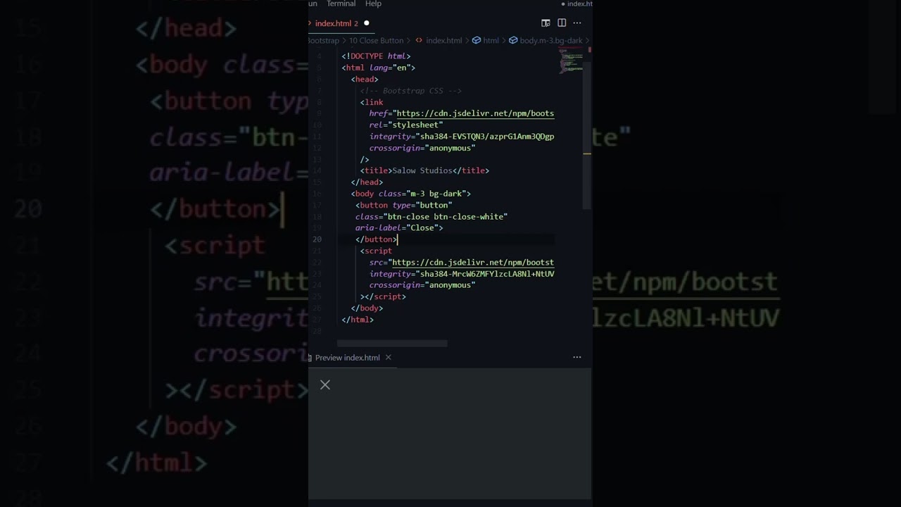Click the button type="button" line
The height and width of the screenshot is (507, 901).
(x=404, y=205)
